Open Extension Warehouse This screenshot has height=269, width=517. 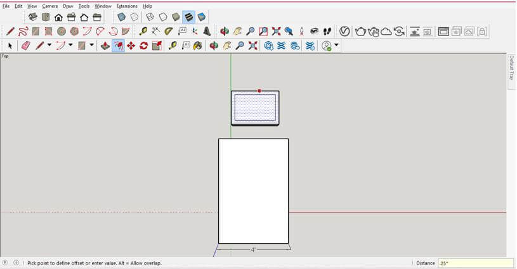(x=281, y=46)
